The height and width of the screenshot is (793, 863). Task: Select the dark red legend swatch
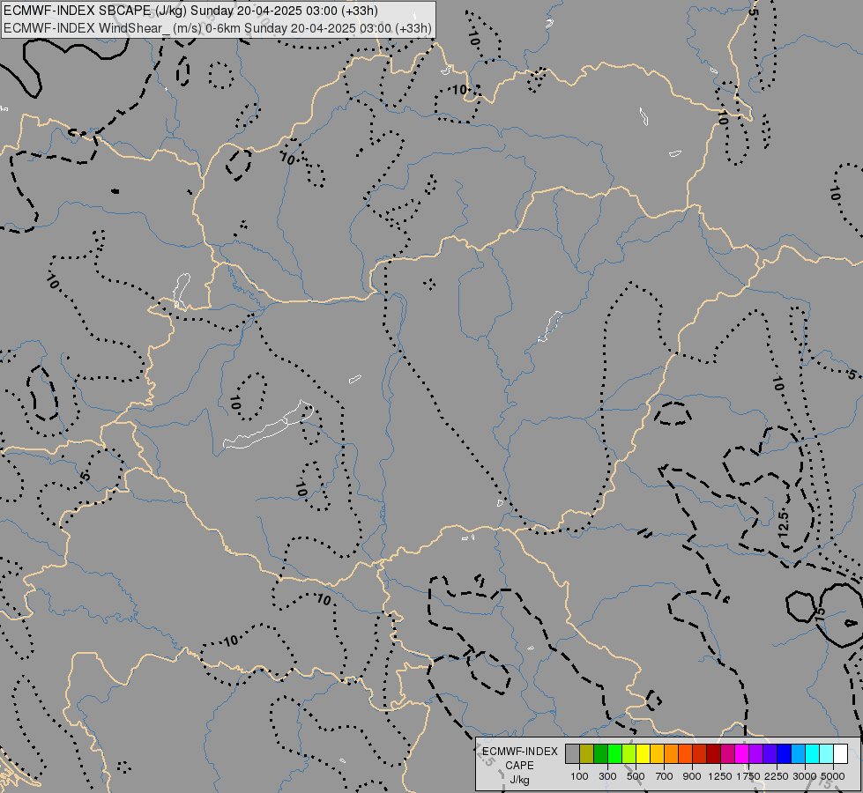coord(713,753)
